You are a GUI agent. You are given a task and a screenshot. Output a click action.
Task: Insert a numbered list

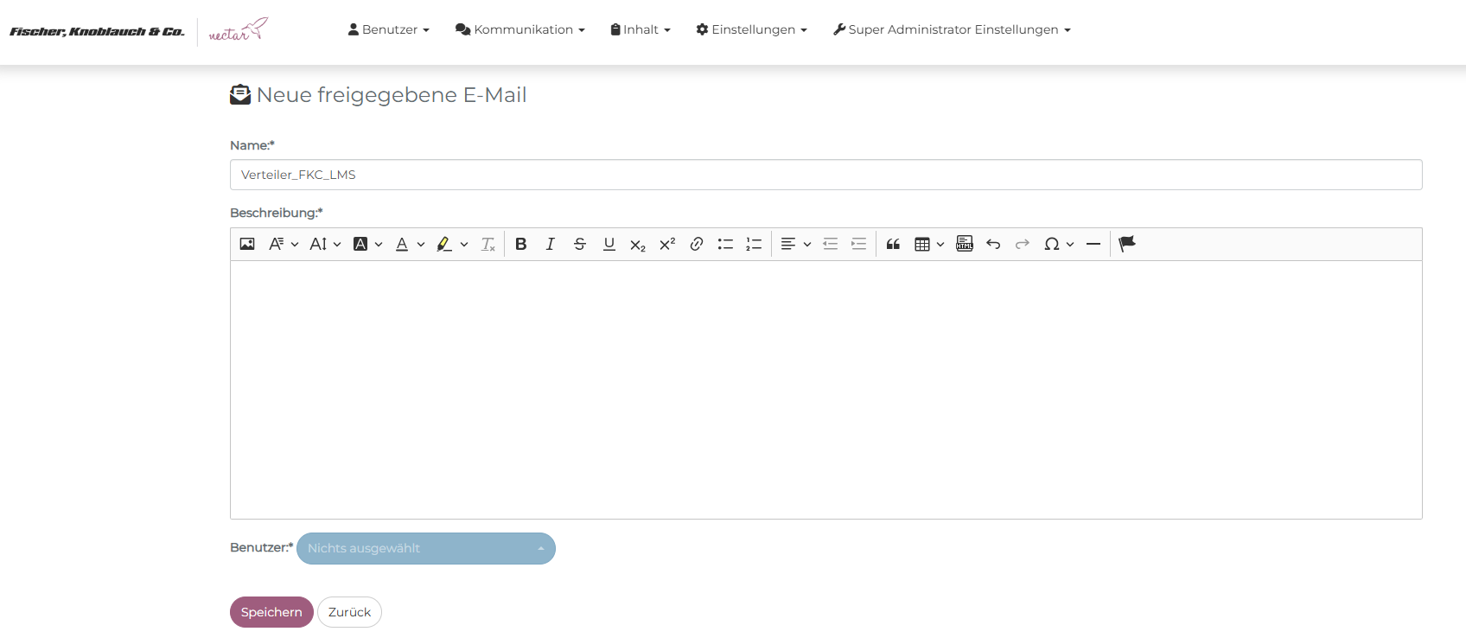click(x=754, y=245)
